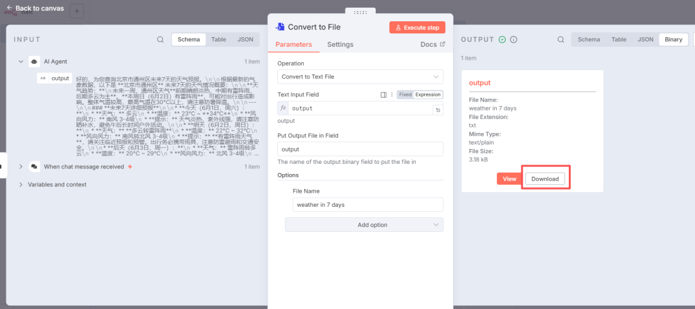
Task: Click the 1 item count under OUTPUT
Action: click(468, 58)
